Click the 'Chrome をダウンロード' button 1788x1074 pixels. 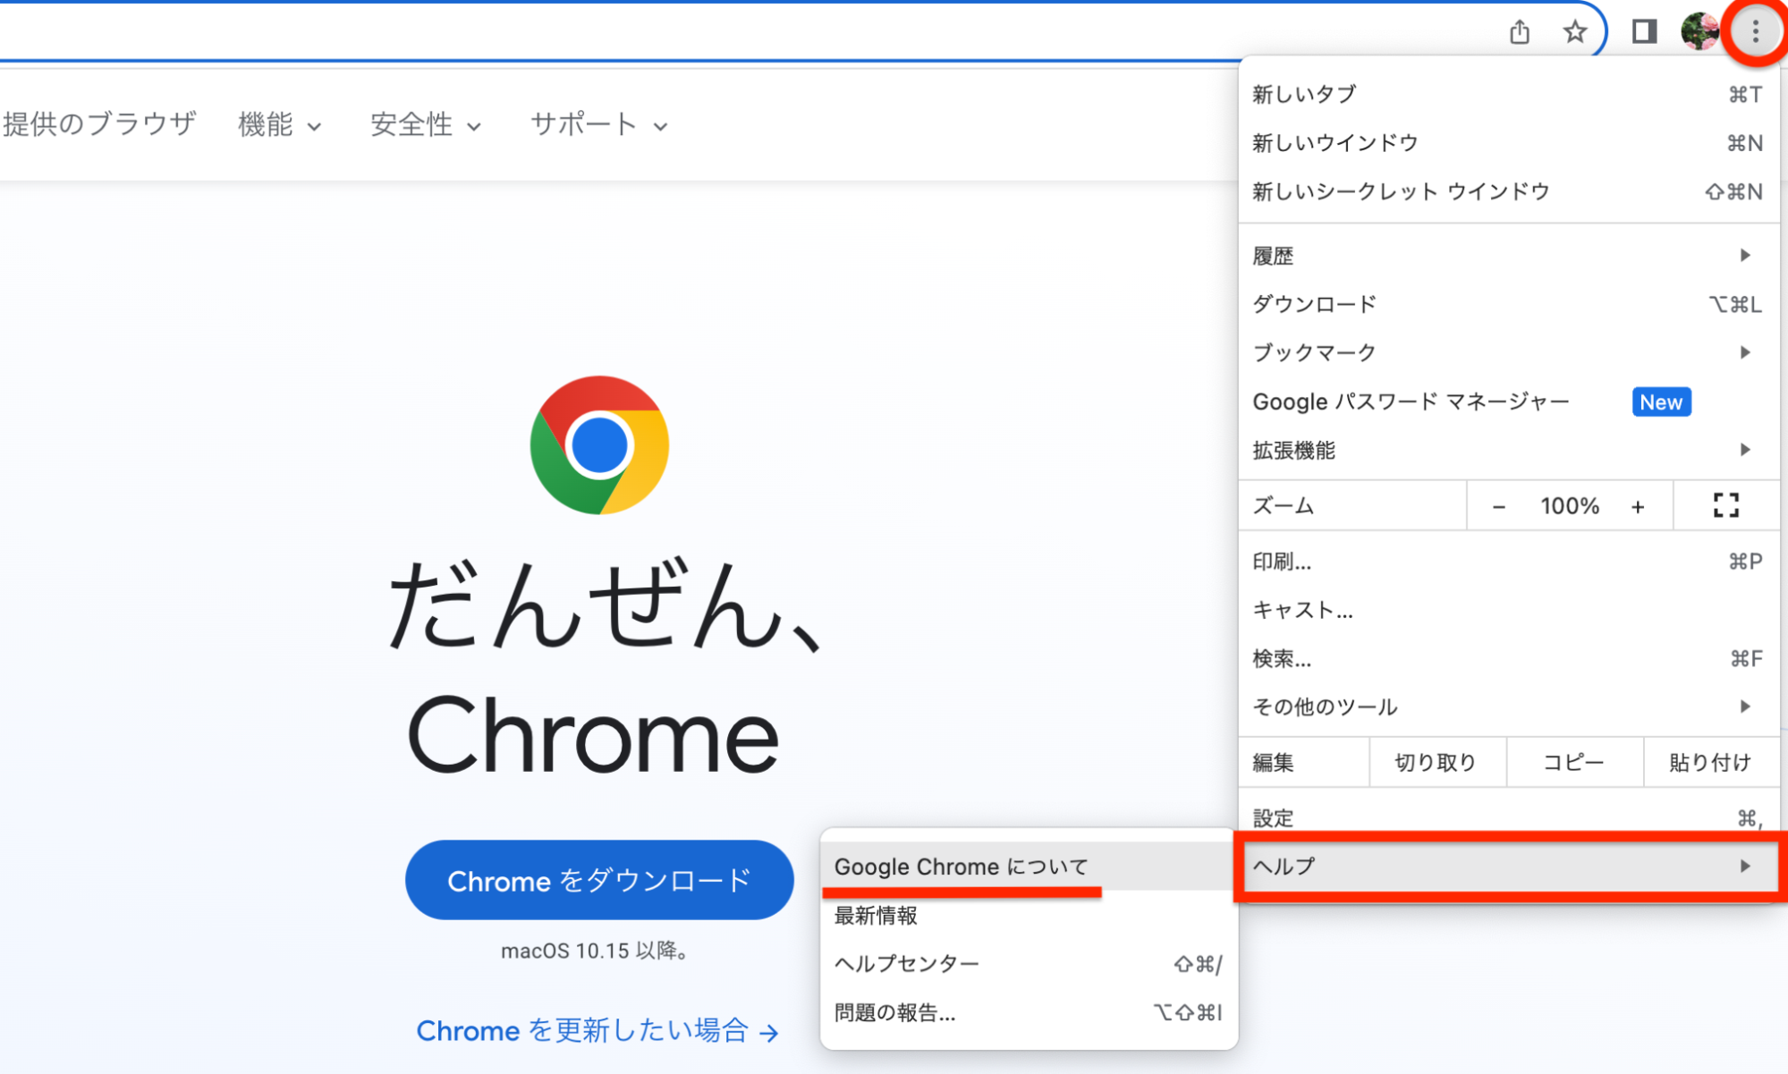(598, 880)
